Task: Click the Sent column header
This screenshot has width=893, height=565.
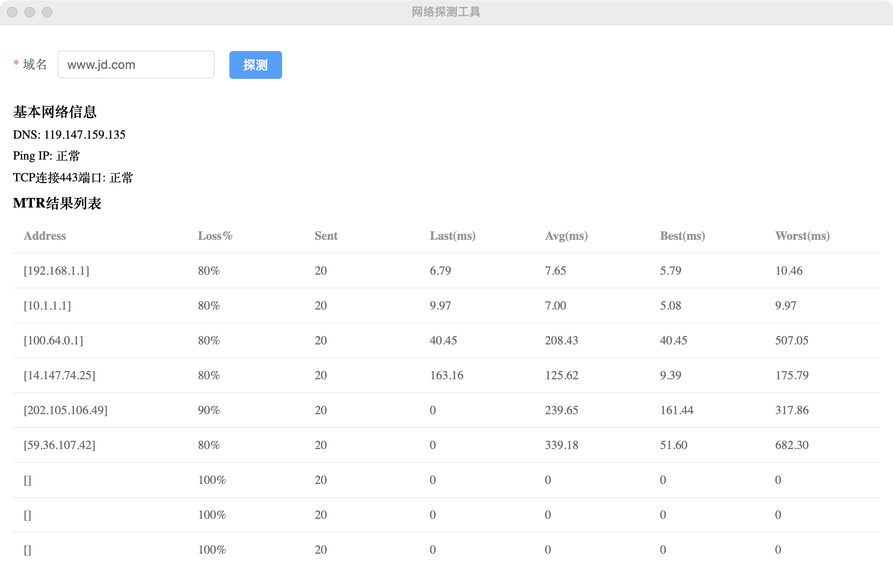Action: (326, 236)
